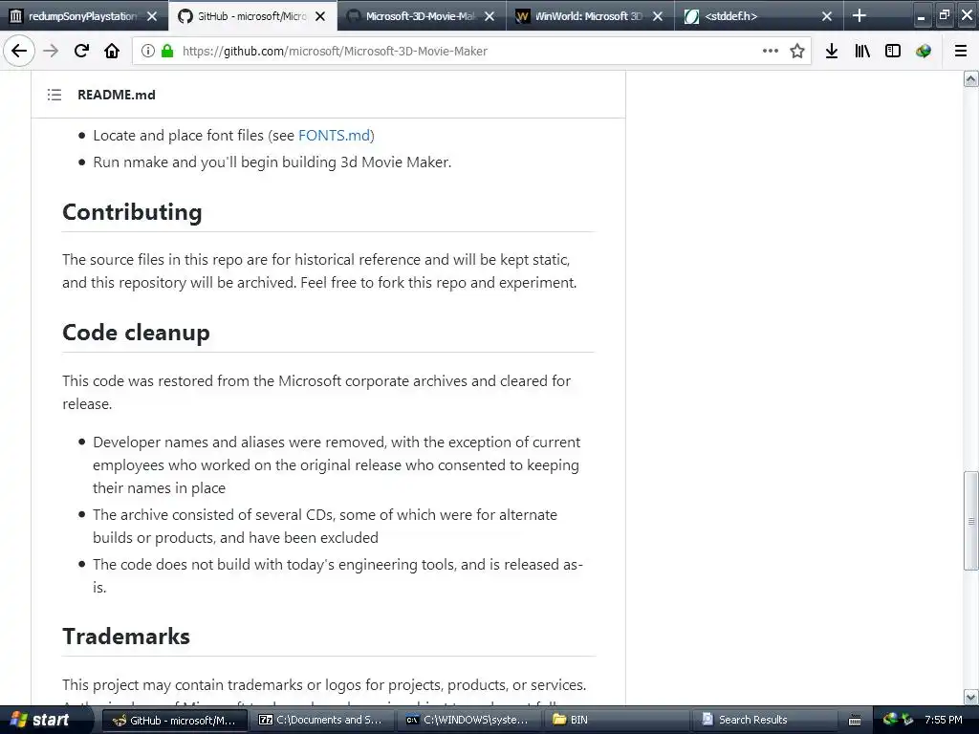Open page actions three-dot menu
979x734 pixels.
pyautogui.click(x=771, y=51)
